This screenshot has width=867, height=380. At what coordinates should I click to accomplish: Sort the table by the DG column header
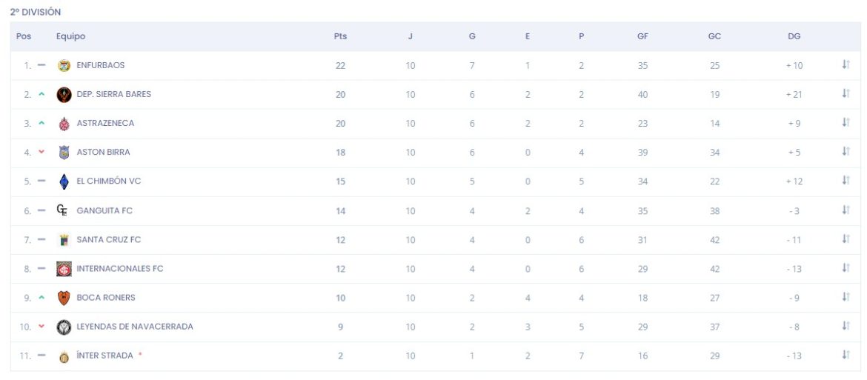794,36
